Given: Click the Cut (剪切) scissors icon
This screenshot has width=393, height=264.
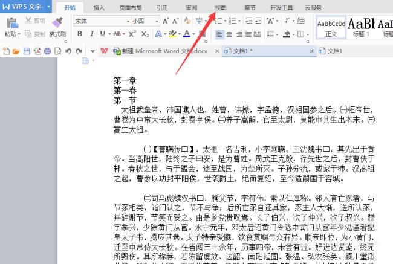Looking at the screenshot, I should click(28, 21).
